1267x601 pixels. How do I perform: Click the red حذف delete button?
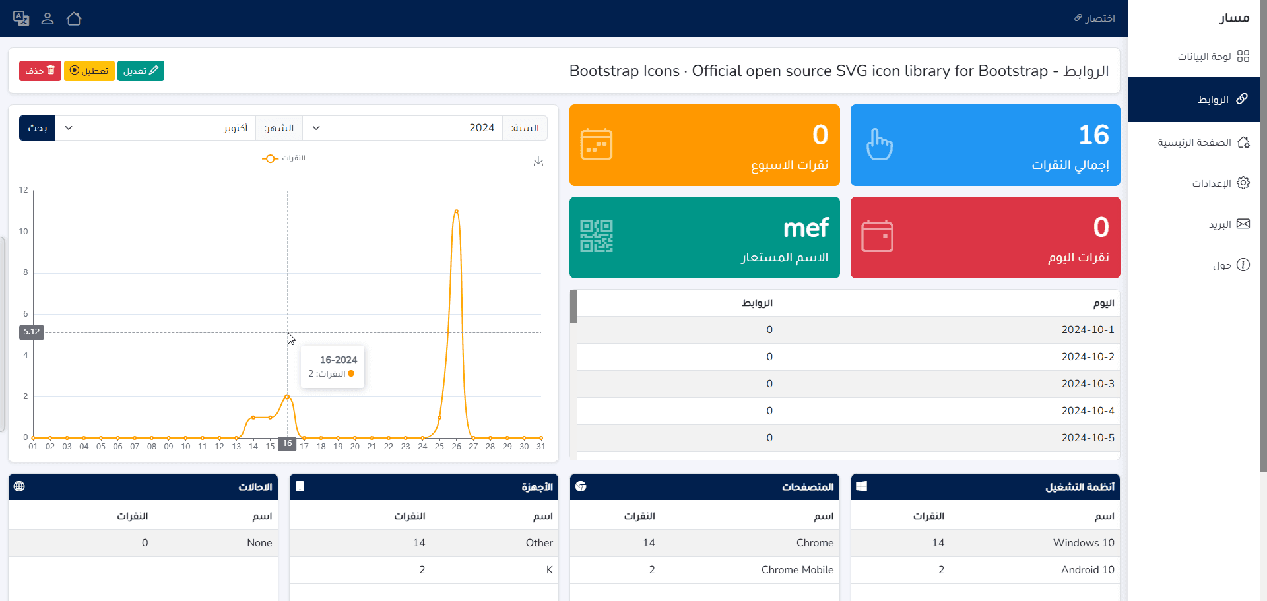pos(40,71)
